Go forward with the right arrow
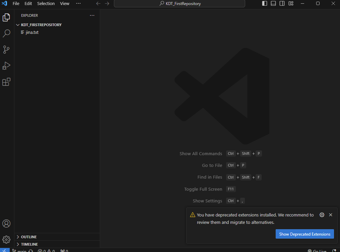The image size is (340, 252). tap(107, 3)
